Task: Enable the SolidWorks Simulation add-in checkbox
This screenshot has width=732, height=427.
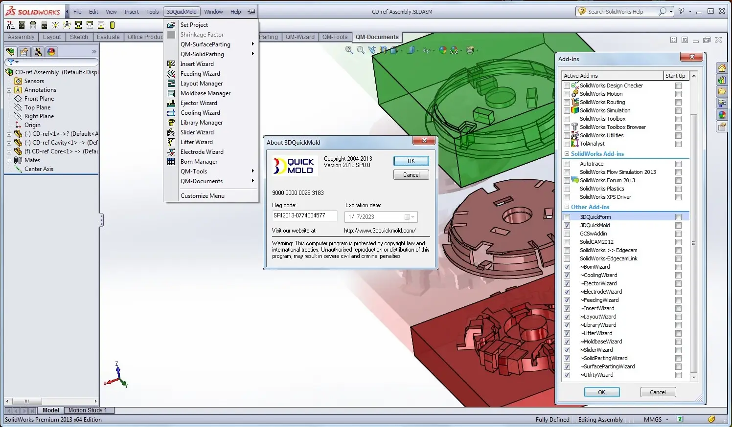Action: pyautogui.click(x=567, y=110)
